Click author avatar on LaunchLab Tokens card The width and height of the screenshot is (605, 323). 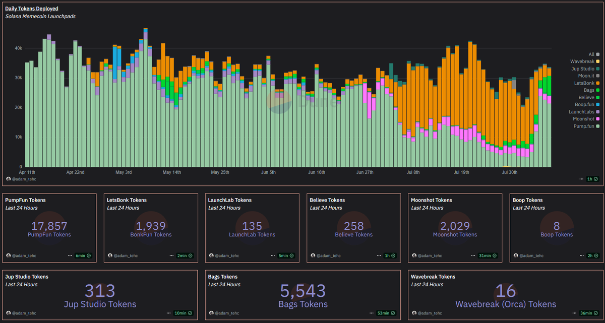[211, 255]
